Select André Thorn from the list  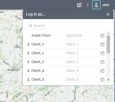pos(66,35)
